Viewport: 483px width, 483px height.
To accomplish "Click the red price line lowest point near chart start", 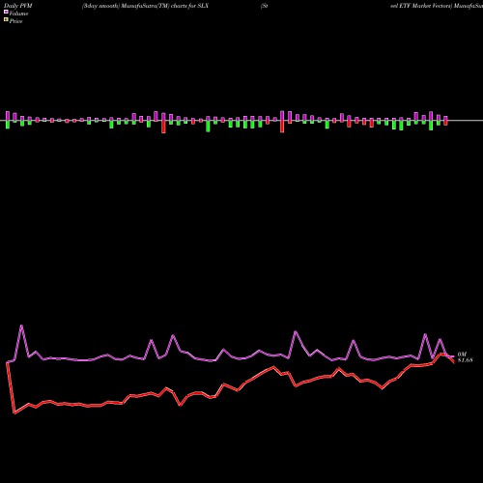I will pyautogui.click(x=14, y=413).
